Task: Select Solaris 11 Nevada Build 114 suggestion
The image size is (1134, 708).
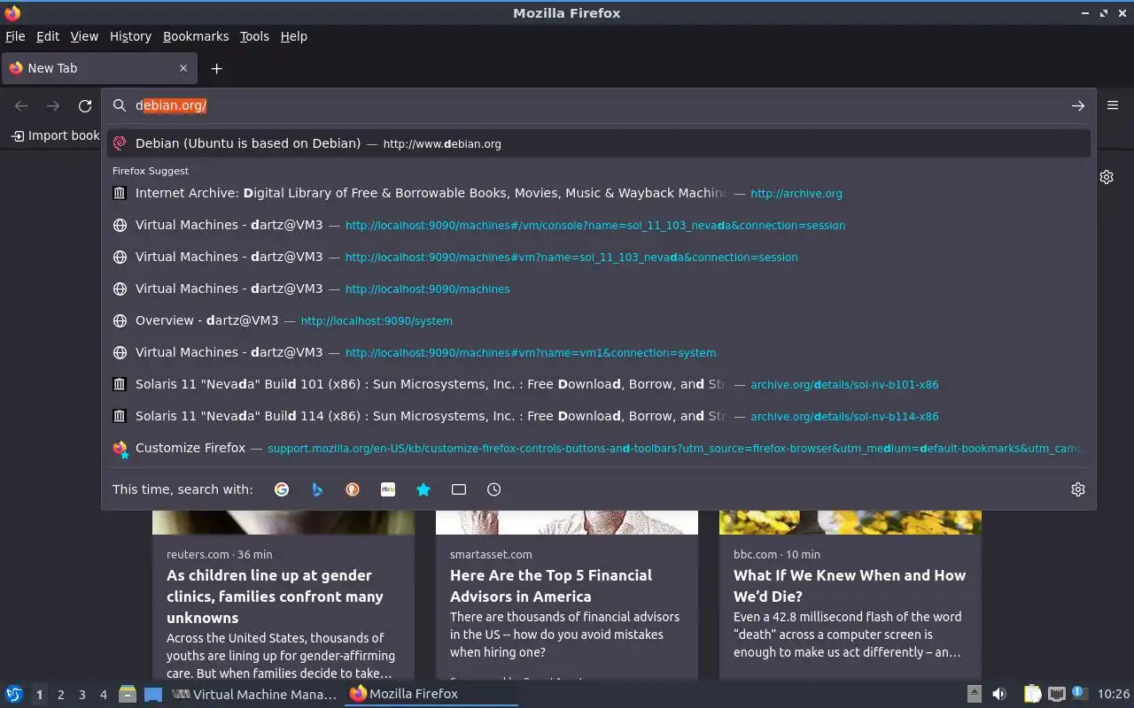Action: tap(599, 416)
